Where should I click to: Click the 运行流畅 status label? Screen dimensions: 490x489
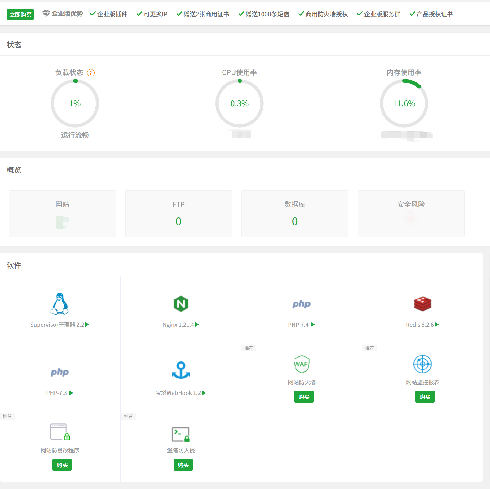tap(75, 135)
